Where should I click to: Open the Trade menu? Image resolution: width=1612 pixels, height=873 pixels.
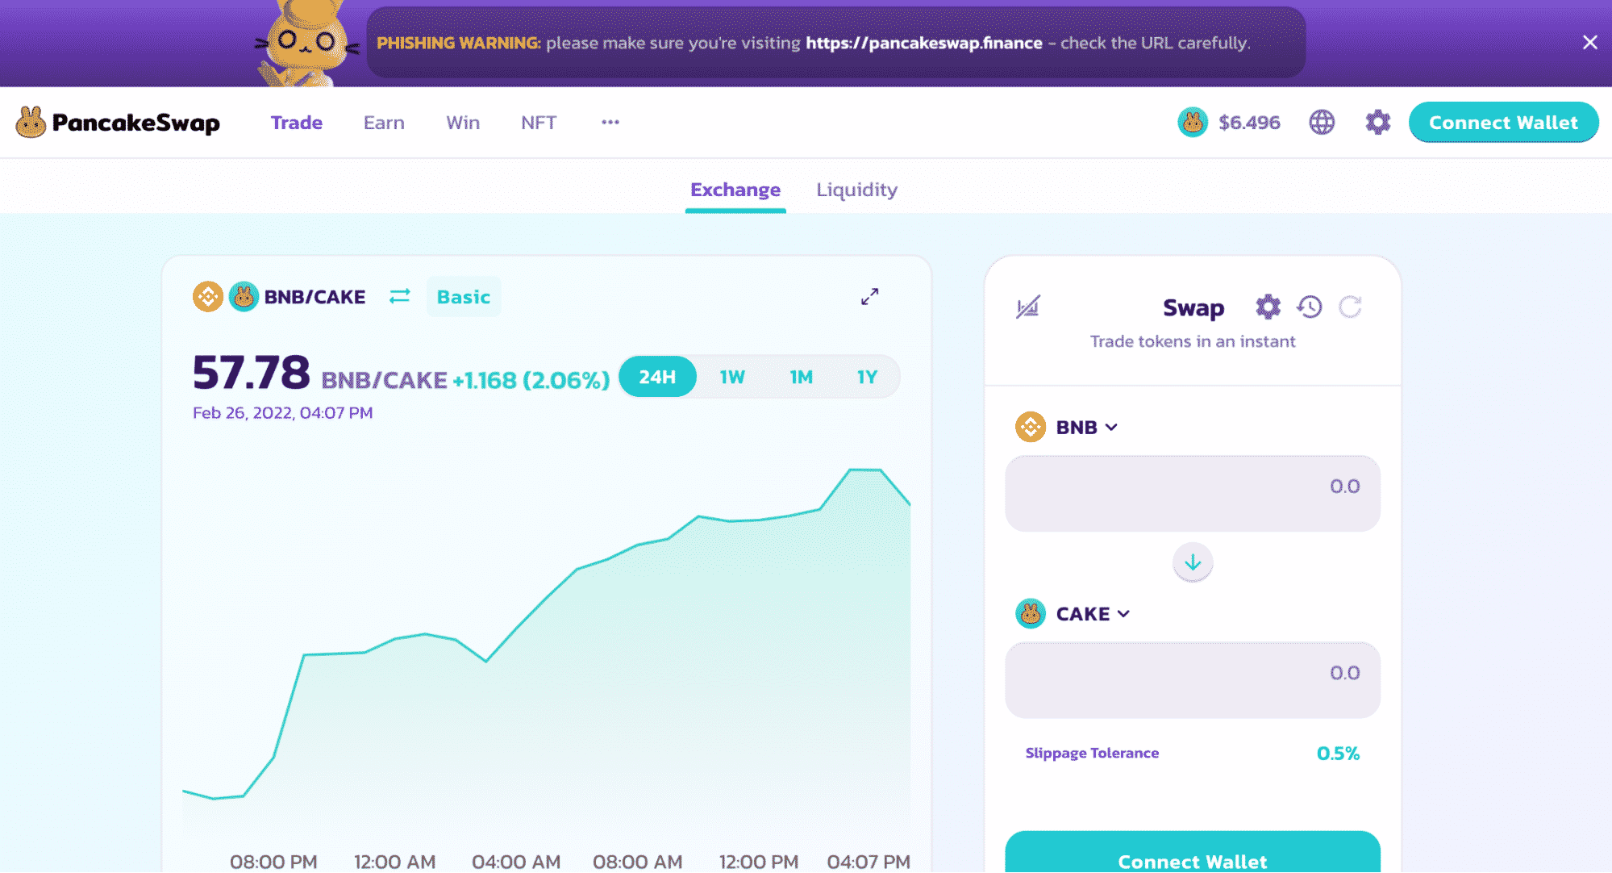297,123
